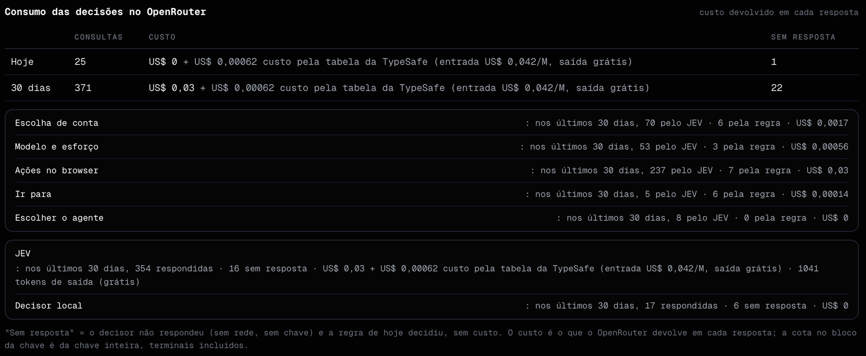
Task: Click the stats '53 pelo JEV · 3 pela regra'
Action: coord(707,147)
